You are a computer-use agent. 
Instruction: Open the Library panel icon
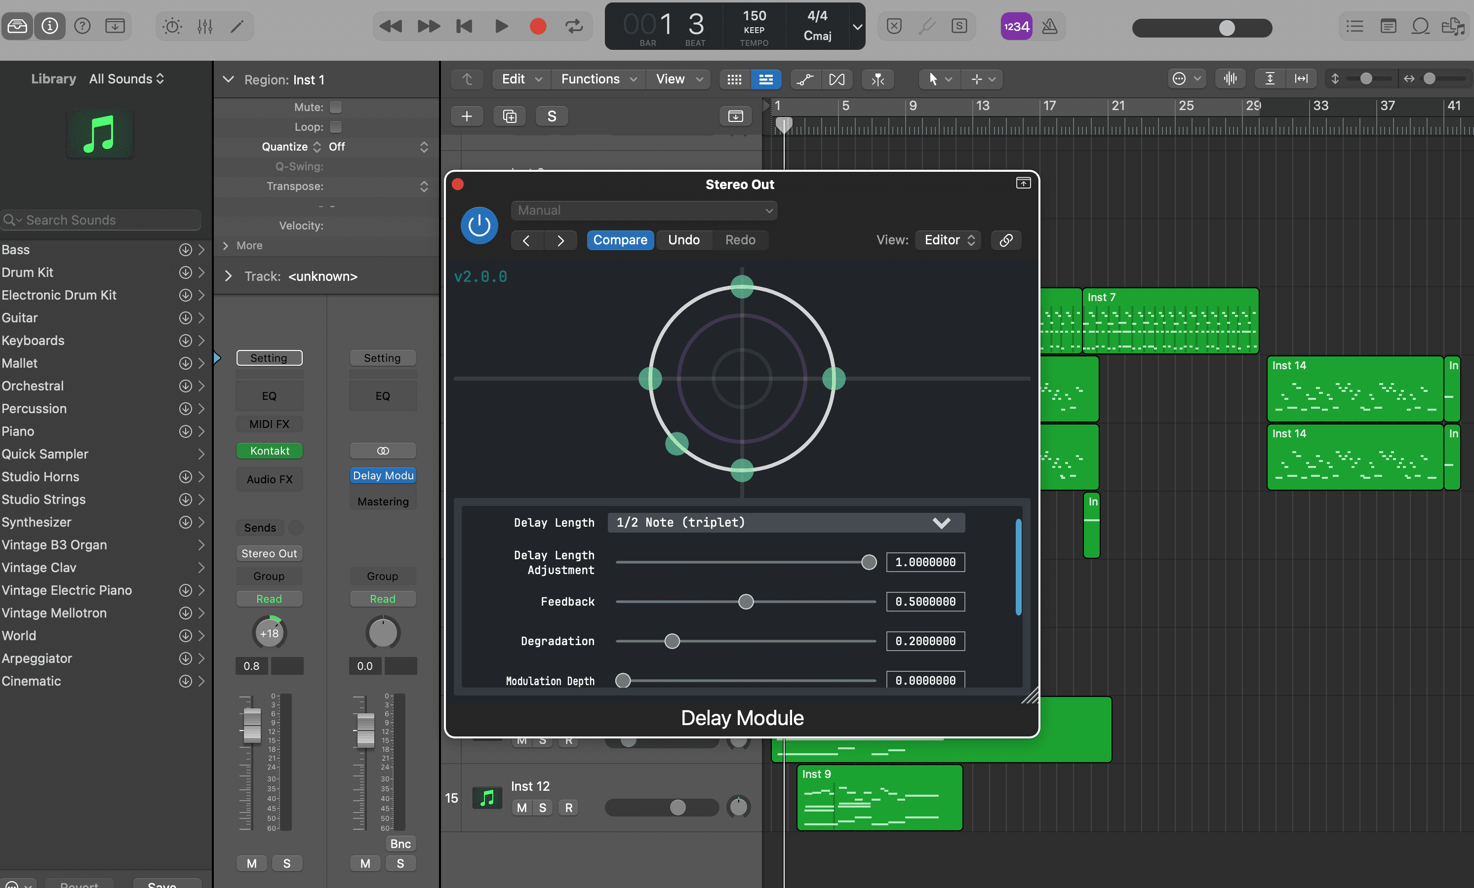click(17, 26)
